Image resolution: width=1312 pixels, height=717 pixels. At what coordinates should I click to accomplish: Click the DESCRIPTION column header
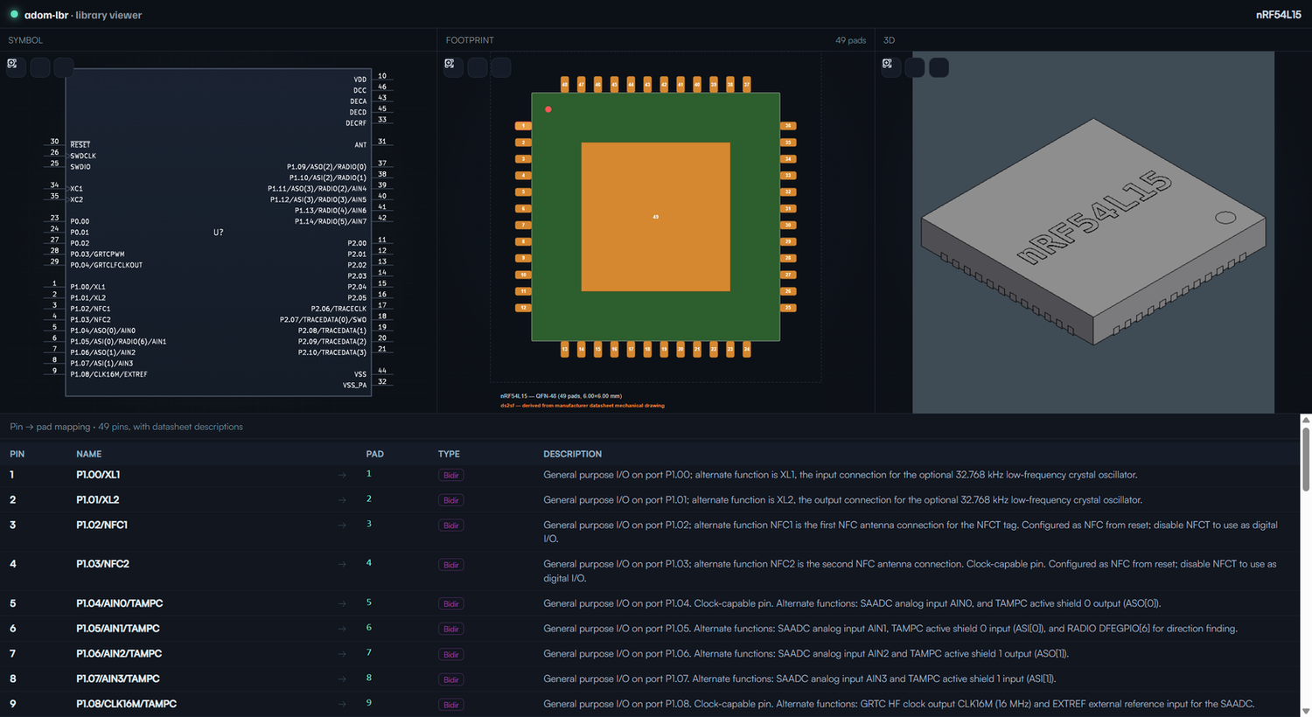(x=573, y=454)
